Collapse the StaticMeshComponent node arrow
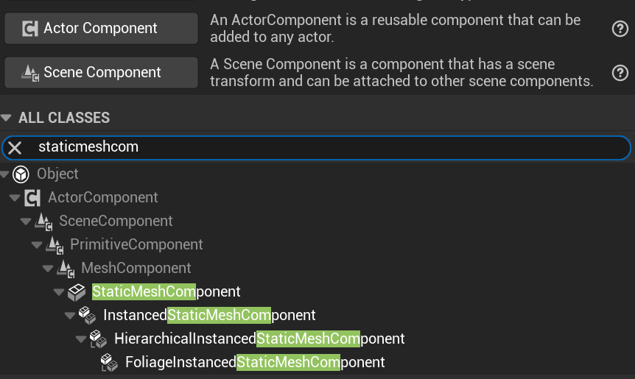 click(x=59, y=292)
